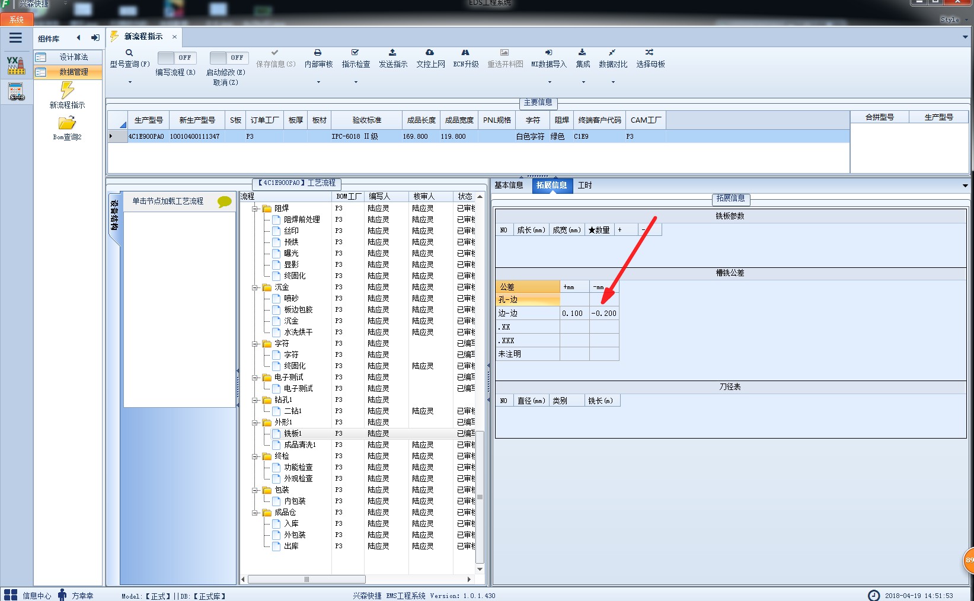Viewport: 974px width, 601px height.
Task: Collapse the 包装 tree folder
Action: pyautogui.click(x=256, y=490)
